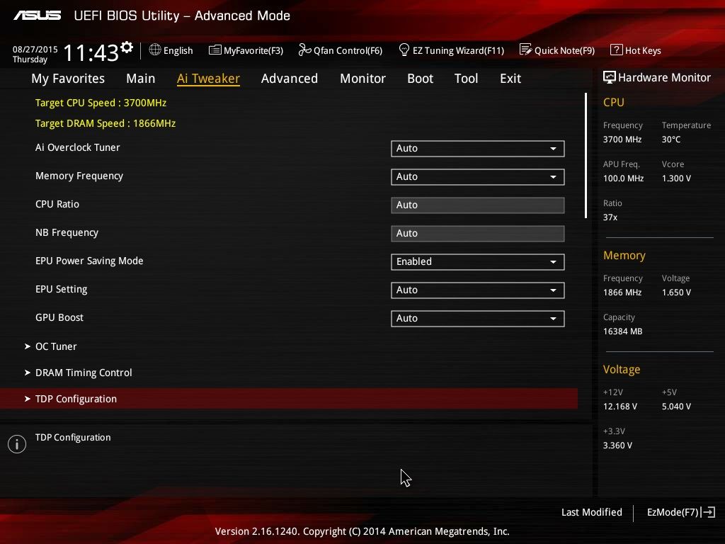Click the EzMode exit arrow icon
The height and width of the screenshot is (544, 725).
(708, 512)
